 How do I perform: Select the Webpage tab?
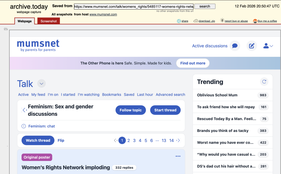point(24,21)
